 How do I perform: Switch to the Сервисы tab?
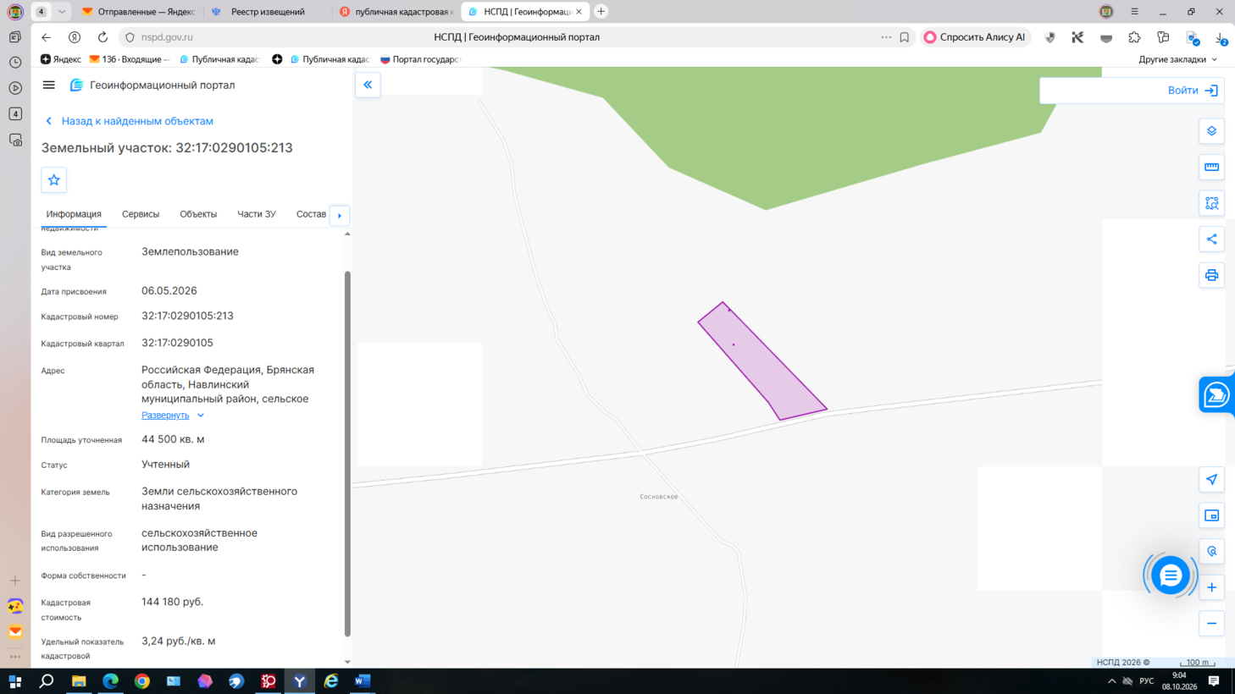[x=141, y=214]
